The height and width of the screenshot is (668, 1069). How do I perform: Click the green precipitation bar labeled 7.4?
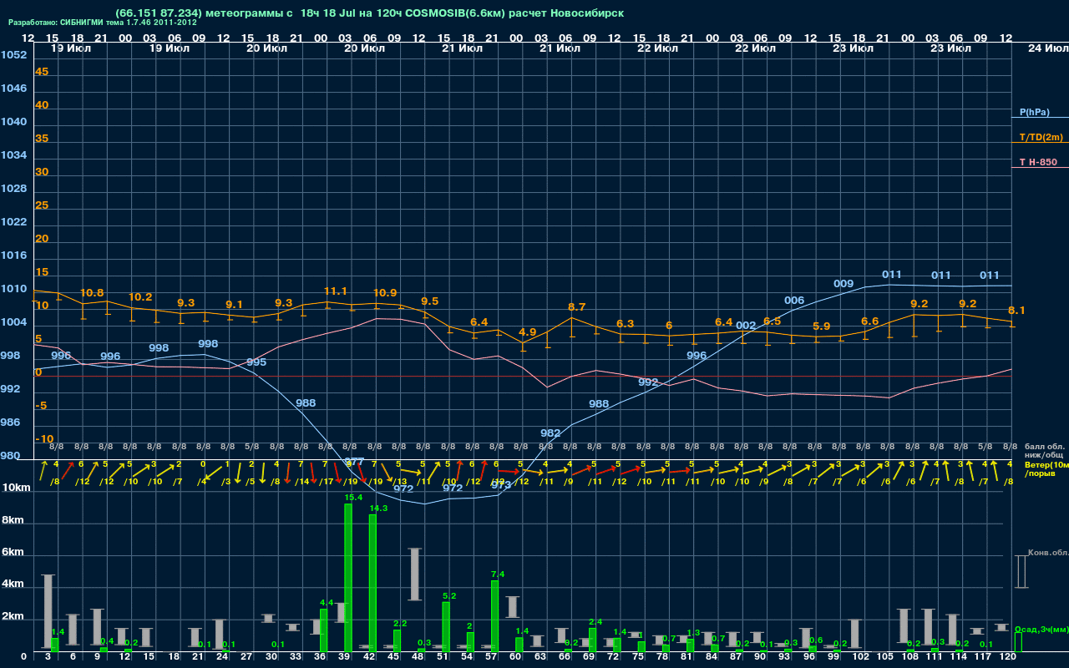point(494,616)
